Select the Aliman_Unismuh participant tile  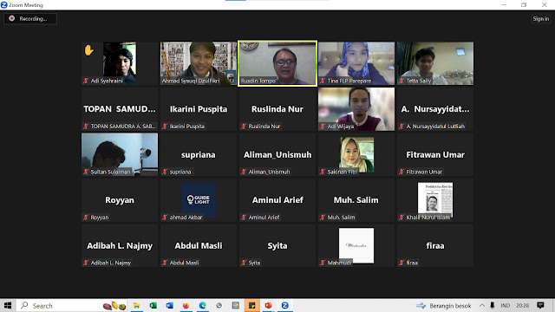[x=277, y=154]
